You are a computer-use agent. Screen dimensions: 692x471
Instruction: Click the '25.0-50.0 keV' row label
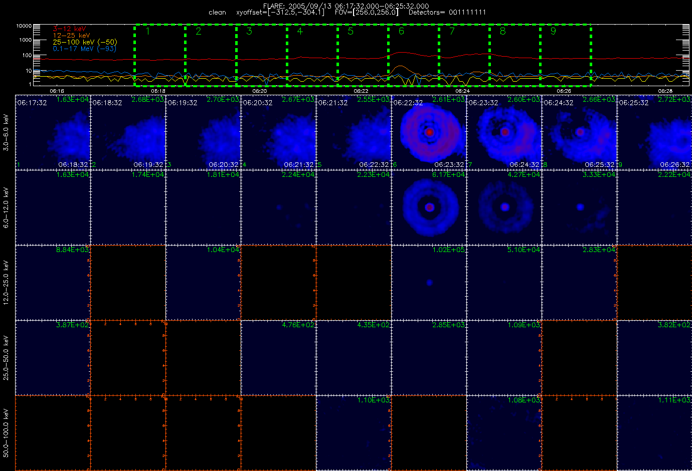coord(6,358)
